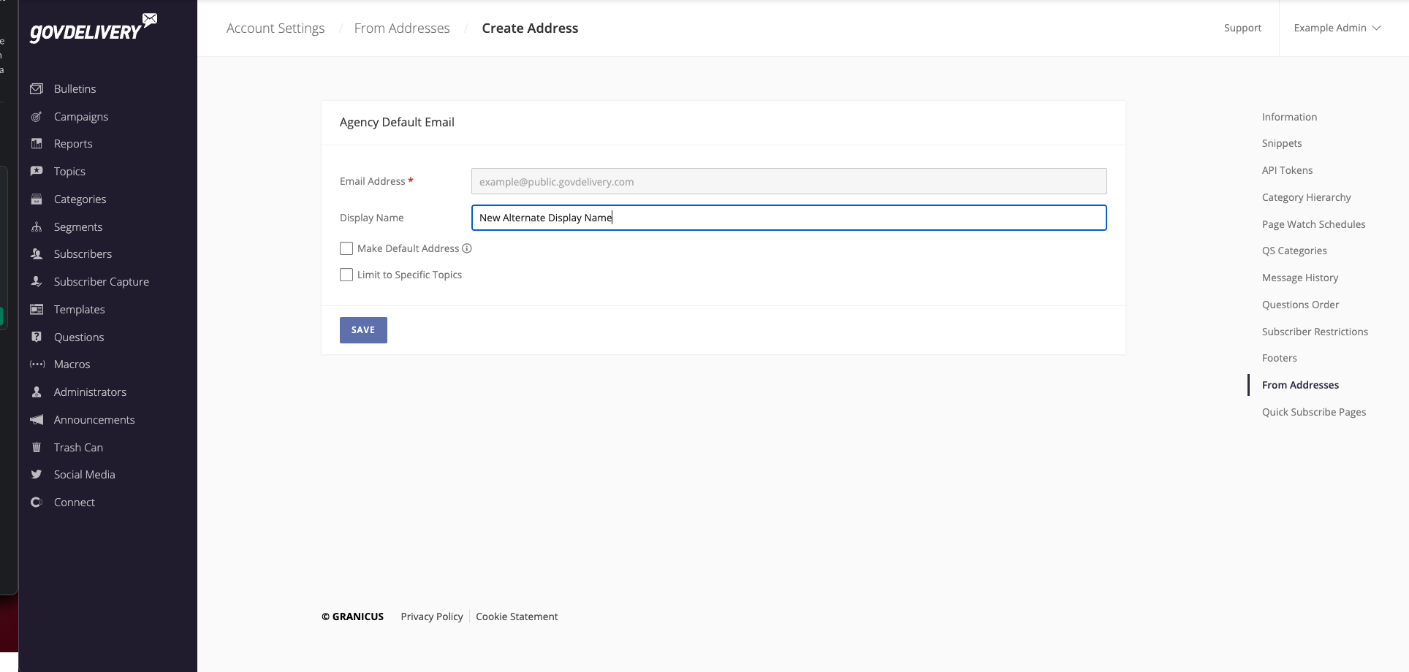Click inside the Email Address field
Screen dimensions: 1409x672
788,181
